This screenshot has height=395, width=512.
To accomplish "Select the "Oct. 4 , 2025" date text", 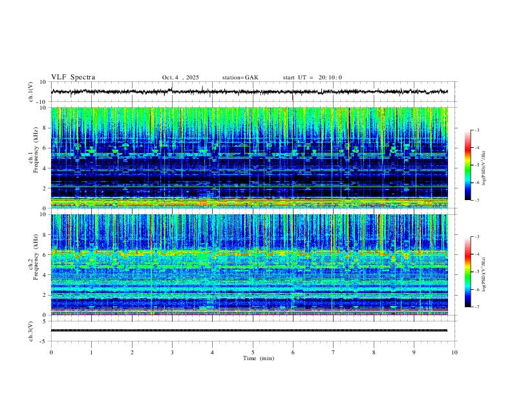I will [x=180, y=77].
